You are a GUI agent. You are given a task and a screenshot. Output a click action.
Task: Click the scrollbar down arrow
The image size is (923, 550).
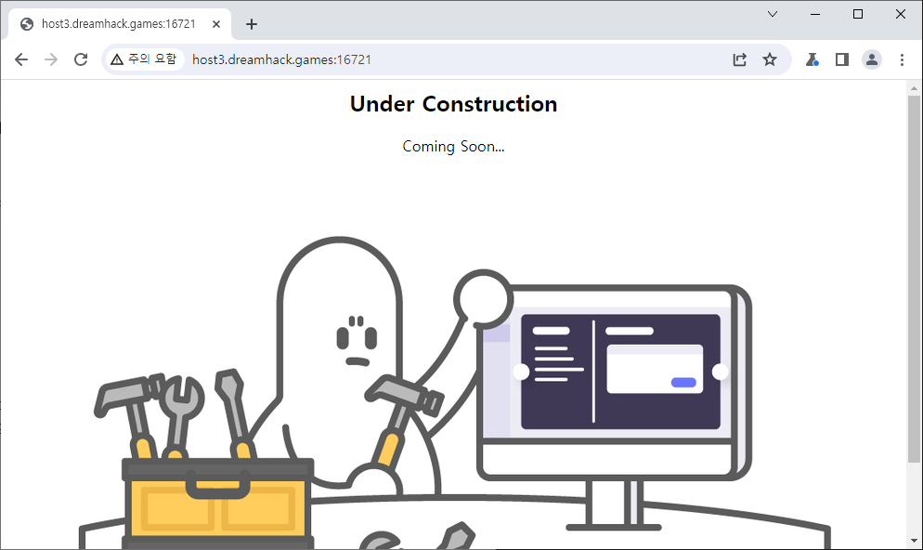click(914, 542)
